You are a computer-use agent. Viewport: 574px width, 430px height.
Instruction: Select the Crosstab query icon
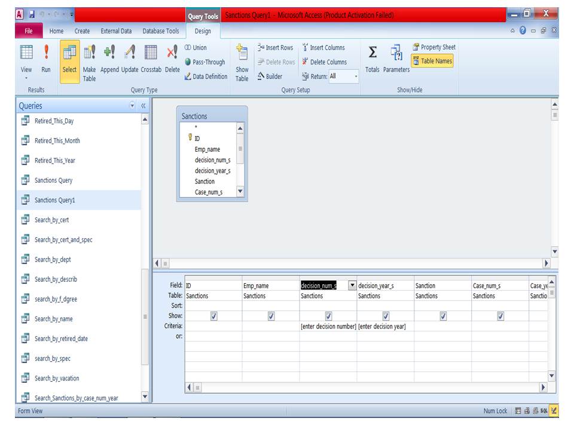coord(151,59)
